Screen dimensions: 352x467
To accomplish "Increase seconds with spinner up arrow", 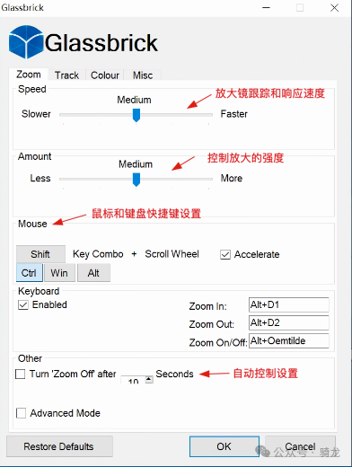I will 149,379.
